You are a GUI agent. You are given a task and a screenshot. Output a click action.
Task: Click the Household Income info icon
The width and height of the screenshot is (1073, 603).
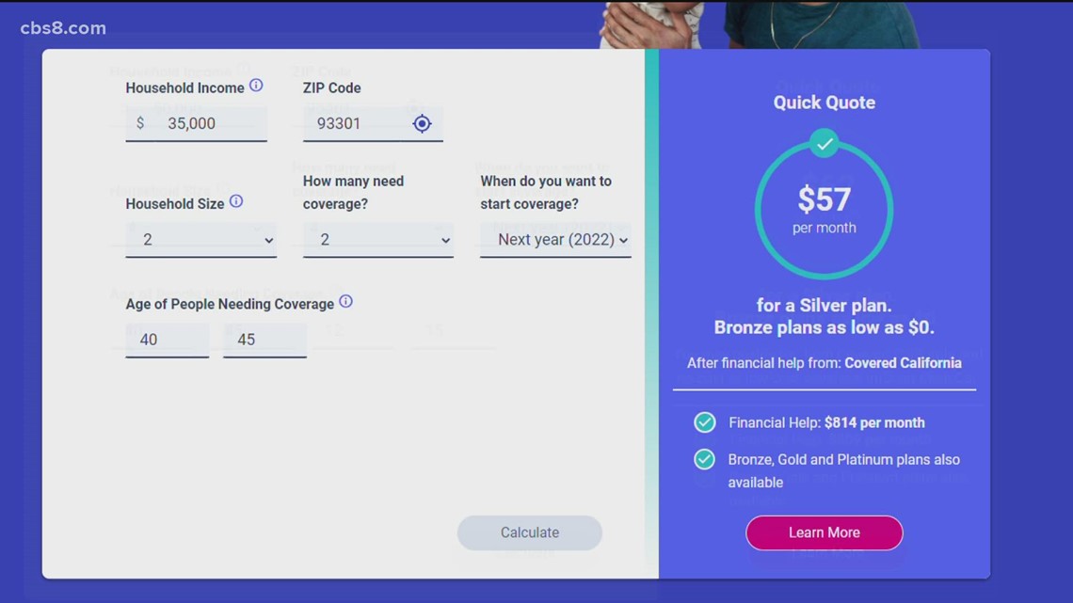pos(256,86)
